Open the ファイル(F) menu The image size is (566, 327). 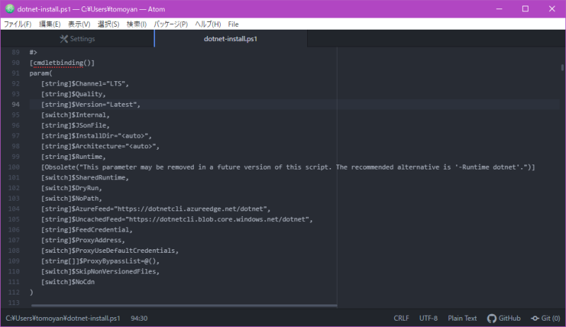(x=17, y=24)
